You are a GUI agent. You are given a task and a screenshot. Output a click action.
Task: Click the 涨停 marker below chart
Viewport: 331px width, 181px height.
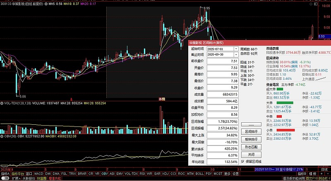tap(162, 99)
